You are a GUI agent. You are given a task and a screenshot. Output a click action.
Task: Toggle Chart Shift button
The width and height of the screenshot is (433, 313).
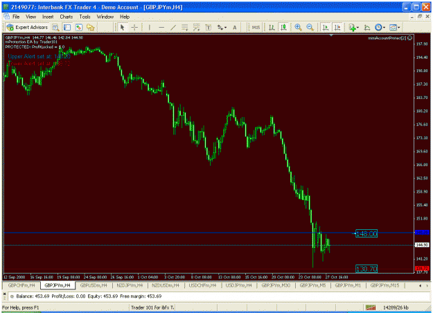[337, 27]
